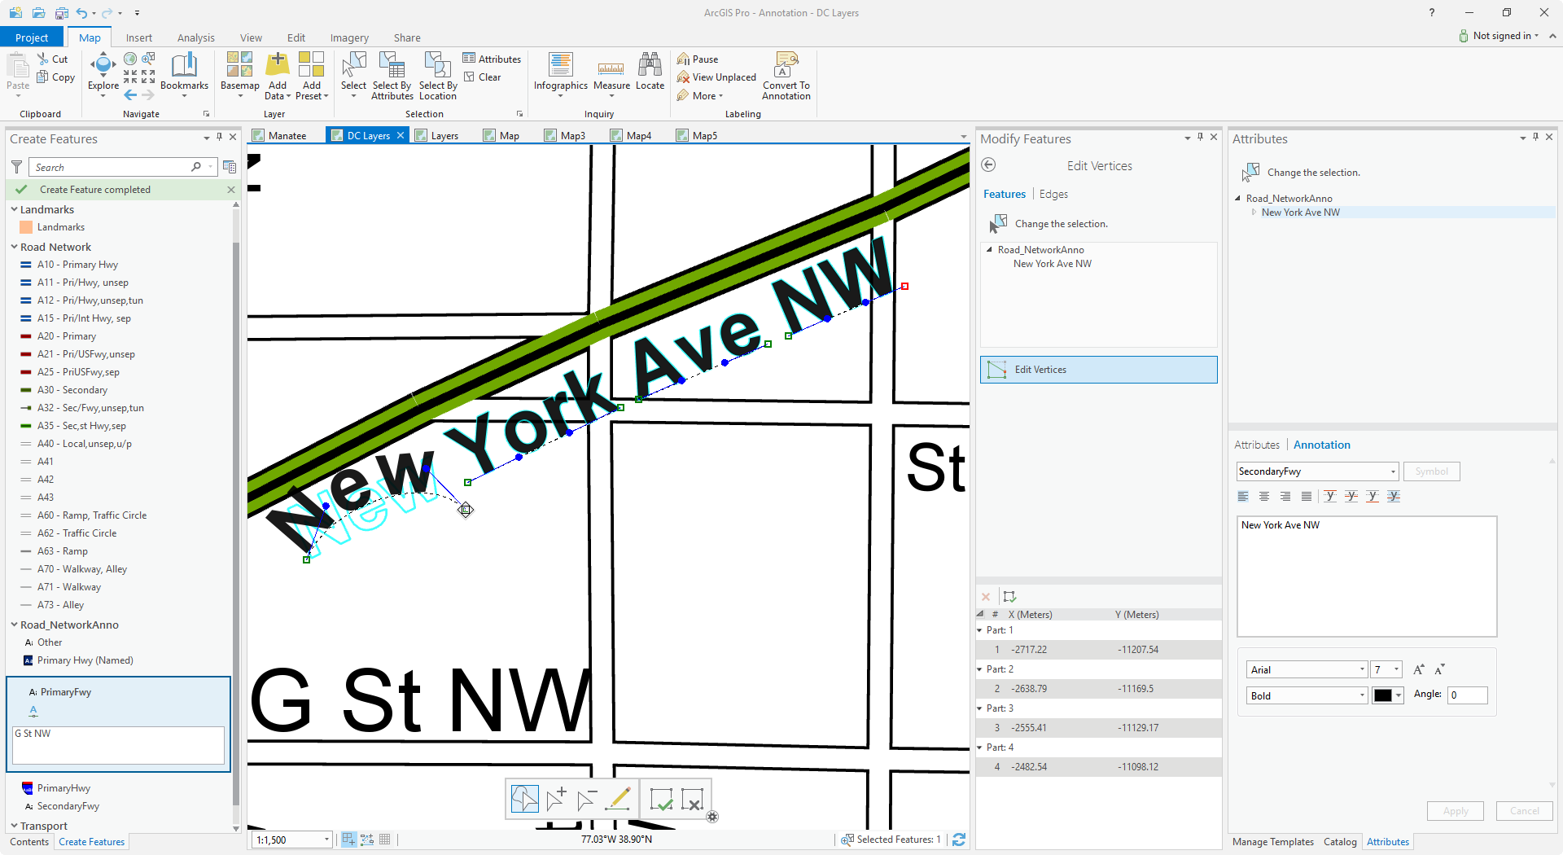Toggle snapping in the status bar

tap(348, 840)
